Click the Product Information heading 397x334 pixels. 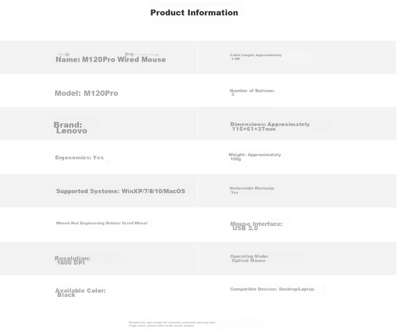194,13
